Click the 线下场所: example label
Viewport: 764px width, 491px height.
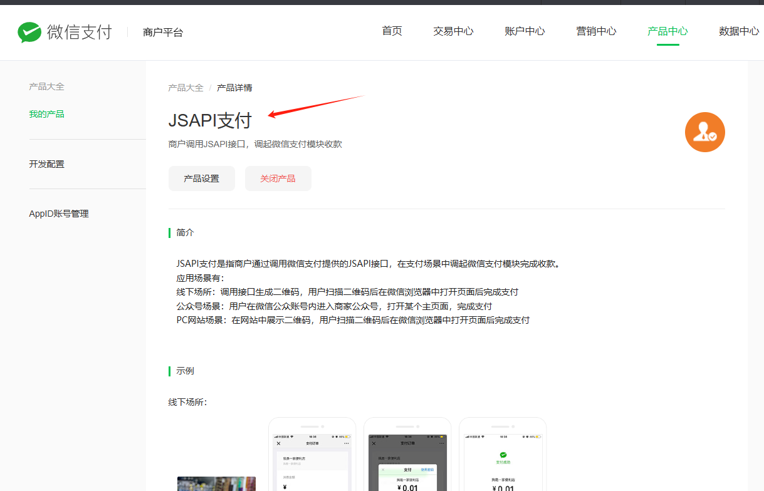click(187, 402)
